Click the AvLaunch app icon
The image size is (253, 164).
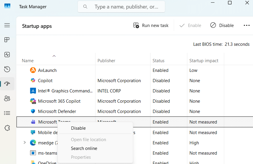tap(33, 70)
